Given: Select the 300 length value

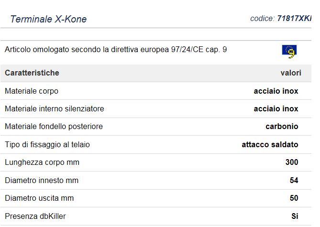Looking at the screenshot, I should 292,162.
